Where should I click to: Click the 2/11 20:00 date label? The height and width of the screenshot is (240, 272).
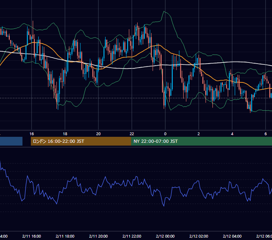[98, 236]
